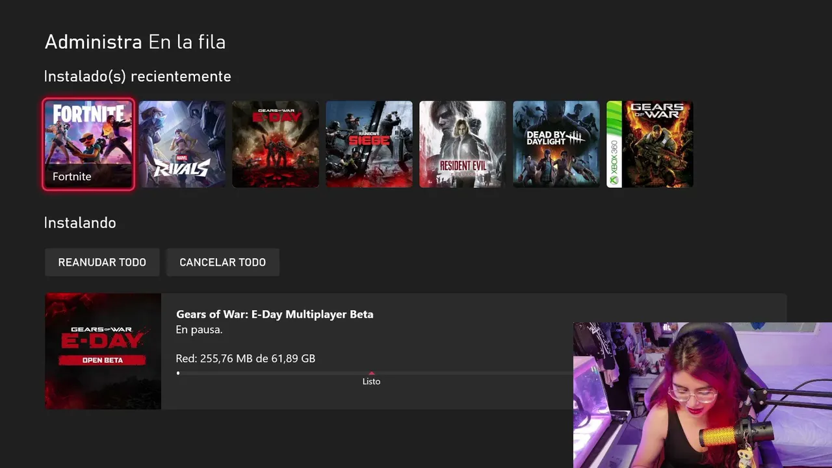Click the download progress bar
This screenshot has height=468, width=832.
pyautogui.click(x=374, y=373)
